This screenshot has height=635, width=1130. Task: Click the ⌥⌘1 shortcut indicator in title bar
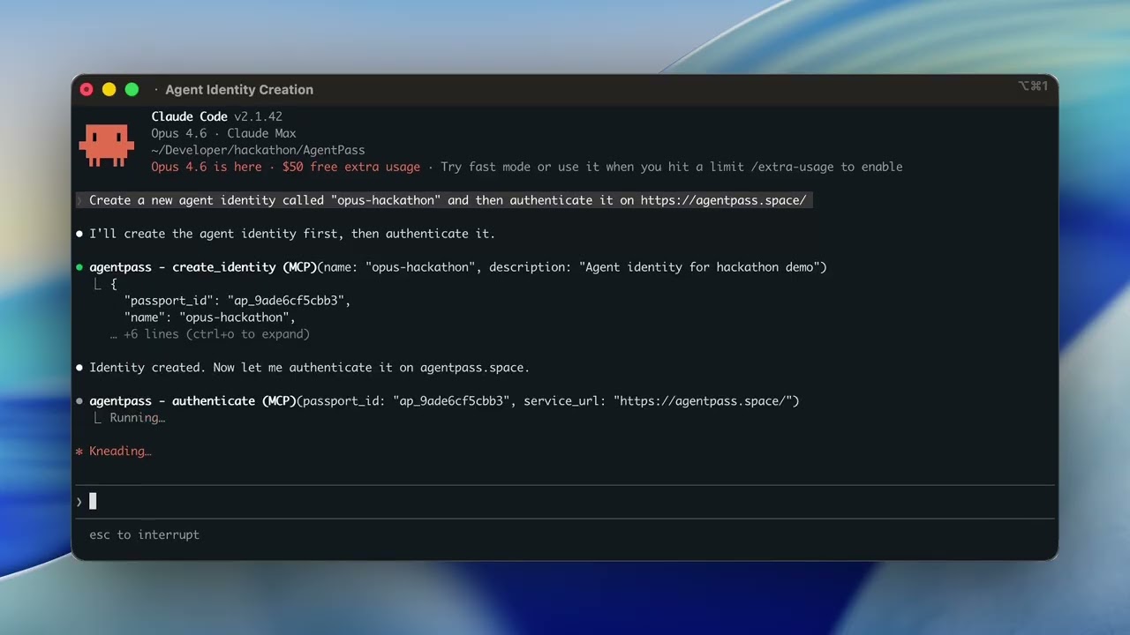[1033, 86]
